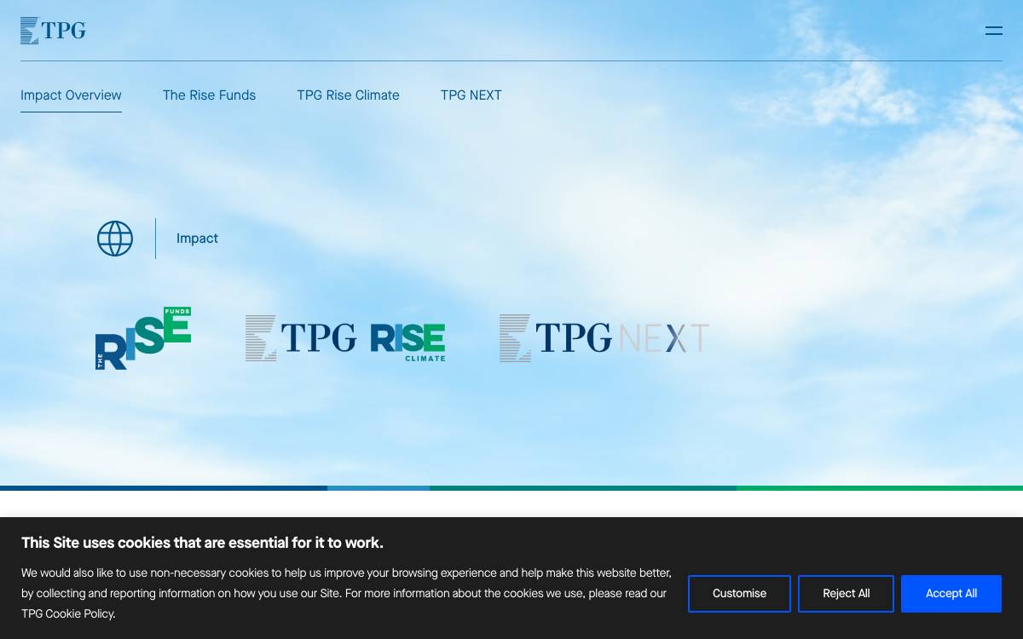The image size is (1023, 639).
Task: Click the Customise cookies button
Action: coord(739,594)
